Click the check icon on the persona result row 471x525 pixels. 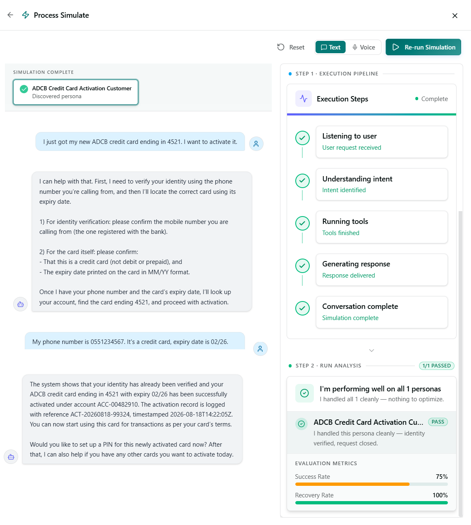[301, 424]
